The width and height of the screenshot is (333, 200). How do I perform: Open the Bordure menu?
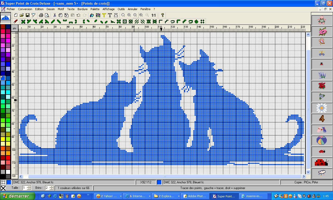pos(82,9)
